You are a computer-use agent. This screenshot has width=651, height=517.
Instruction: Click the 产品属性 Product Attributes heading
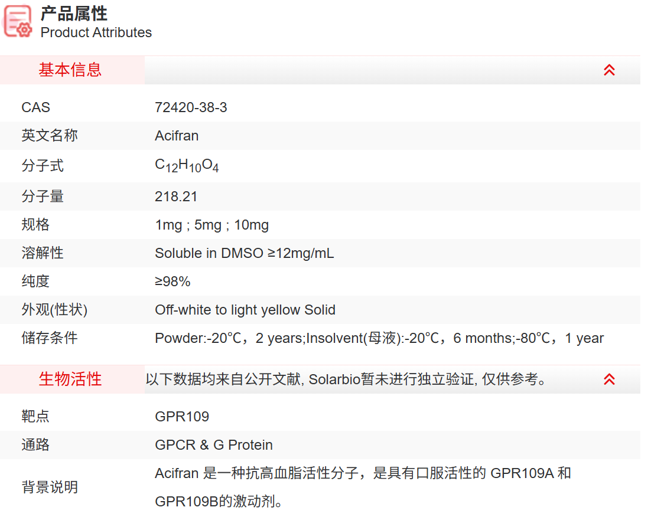coord(96,22)
